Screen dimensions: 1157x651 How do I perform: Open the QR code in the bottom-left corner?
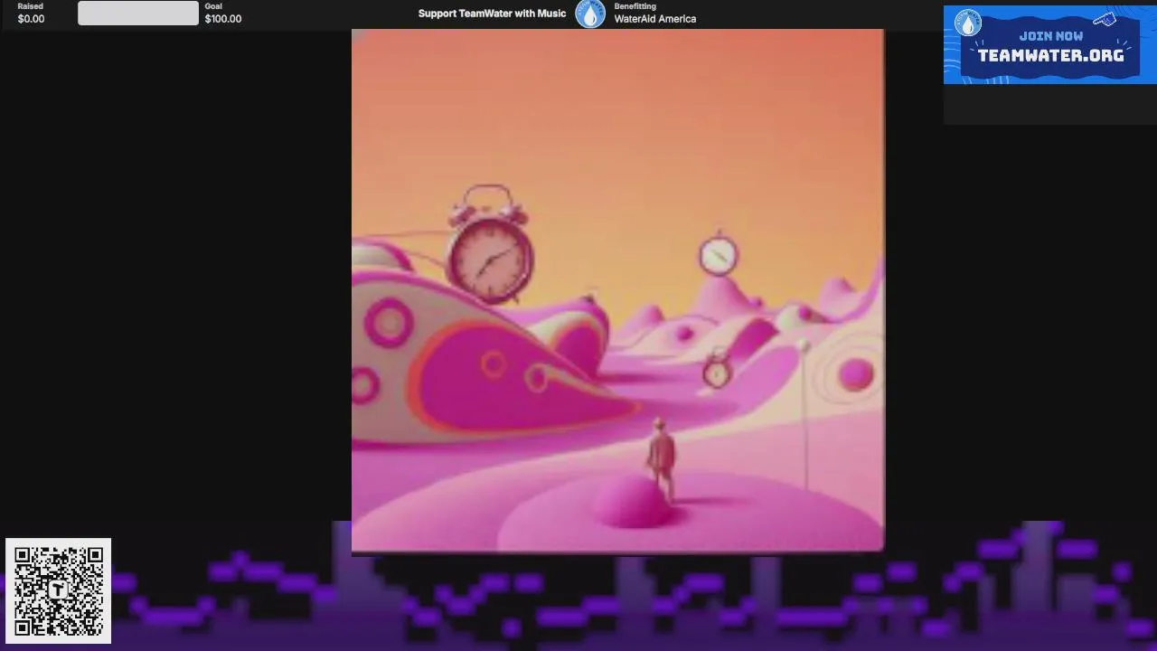tap(58, 591)
